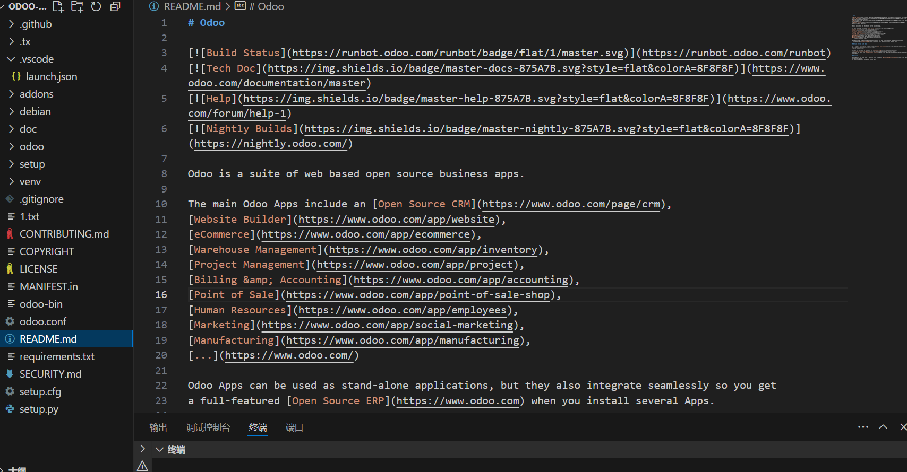
Task: Click the www.odoo.com/app/inventory link
Action: coord(433,250)
